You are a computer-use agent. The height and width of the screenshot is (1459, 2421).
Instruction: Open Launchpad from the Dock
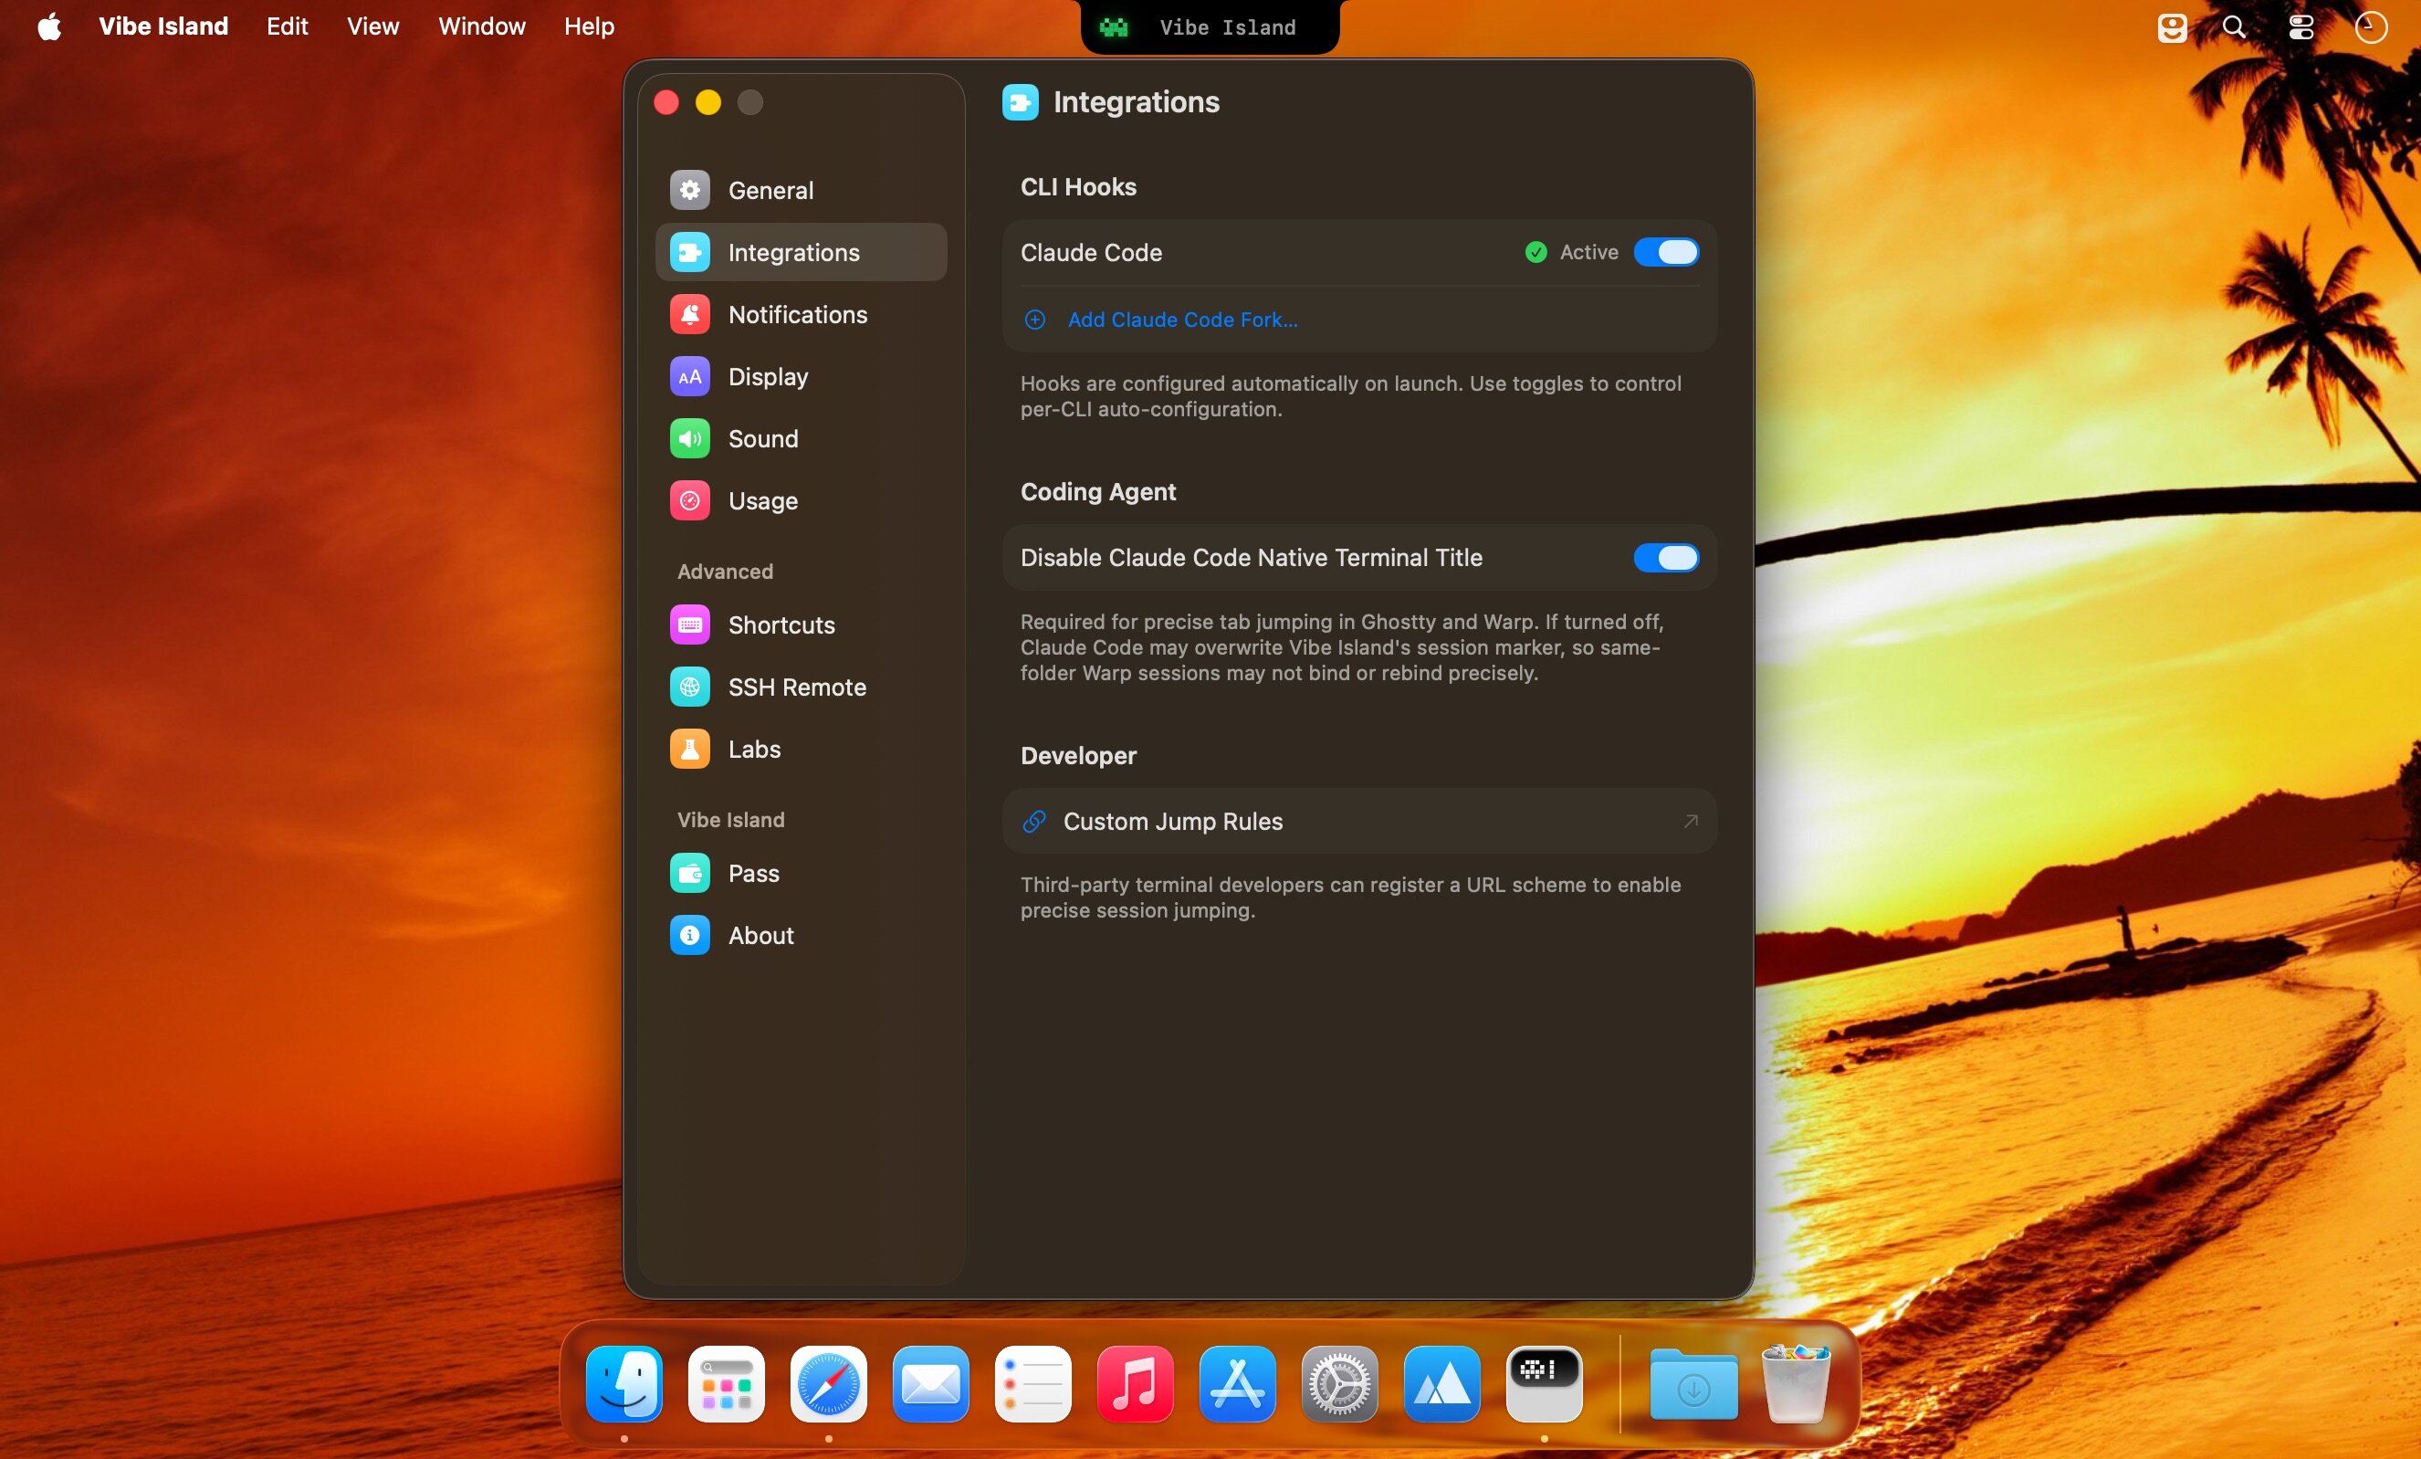click(x=726, y=1383)
